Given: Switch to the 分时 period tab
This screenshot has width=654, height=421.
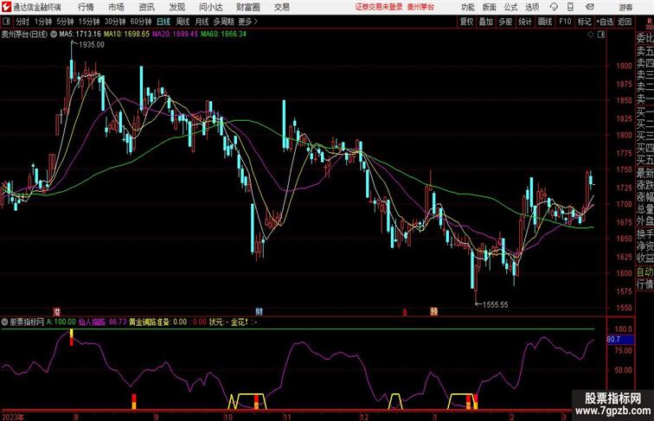Looking at the screenshot, I should point(22,22).
